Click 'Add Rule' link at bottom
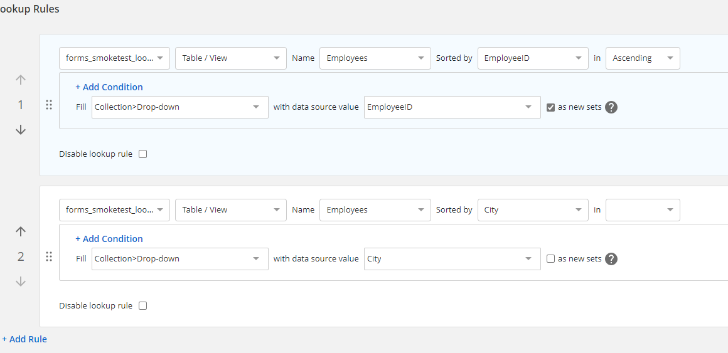The image size is (728, 353). click(x=24, y=339)
